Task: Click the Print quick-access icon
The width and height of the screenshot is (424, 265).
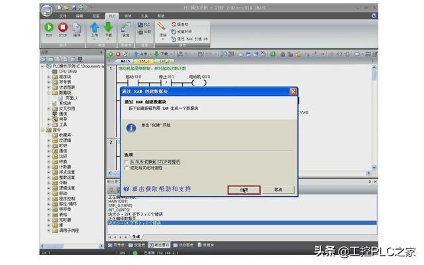Action: pyautogui.click(x=81, y=7)
